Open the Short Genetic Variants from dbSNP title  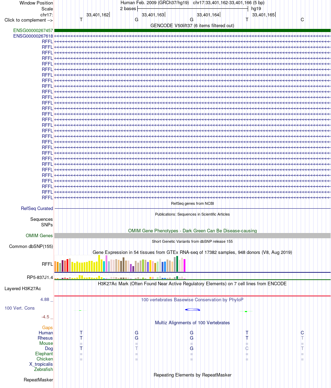192,241
